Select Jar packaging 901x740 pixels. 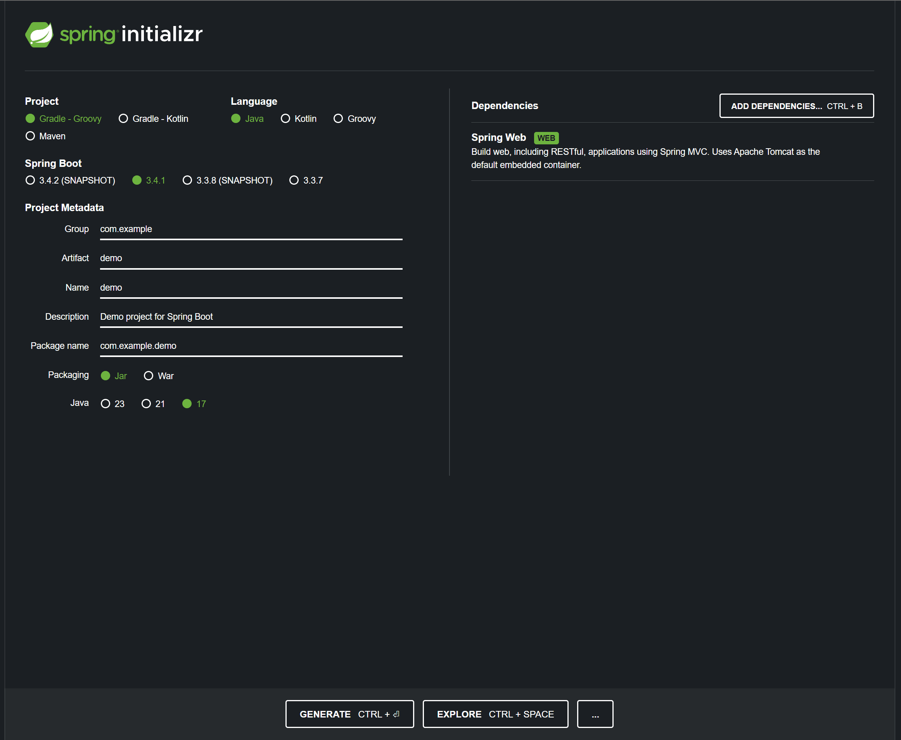point(114,376)
